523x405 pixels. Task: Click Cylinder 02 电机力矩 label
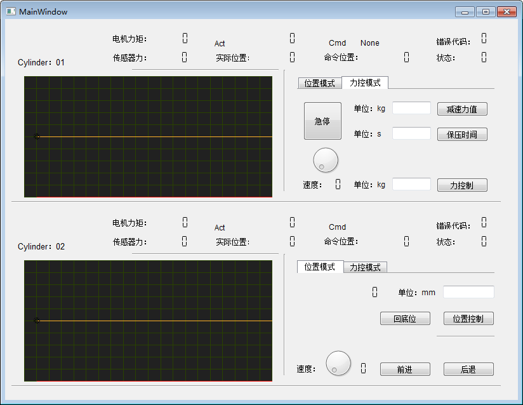pos(129,223)
